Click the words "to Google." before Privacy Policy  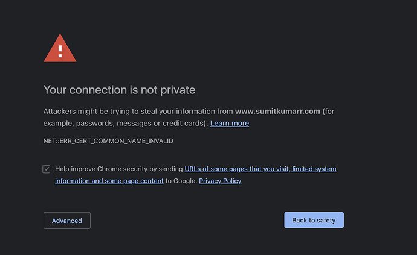point(181,181)
